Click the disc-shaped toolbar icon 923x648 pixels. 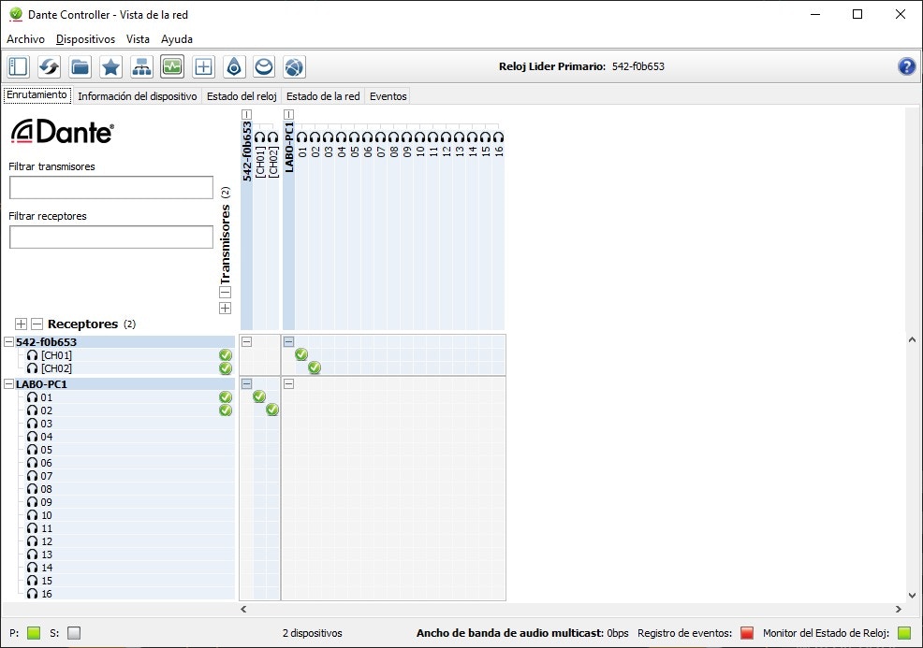tap(264, 67)
